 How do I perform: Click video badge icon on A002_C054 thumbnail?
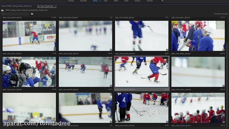click(x=111, y=86)
